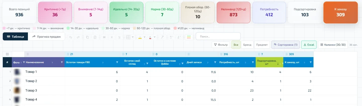Click the photo thumbnail of Товар 1
This screenshot has height=106, width=362.
(17, 72)
